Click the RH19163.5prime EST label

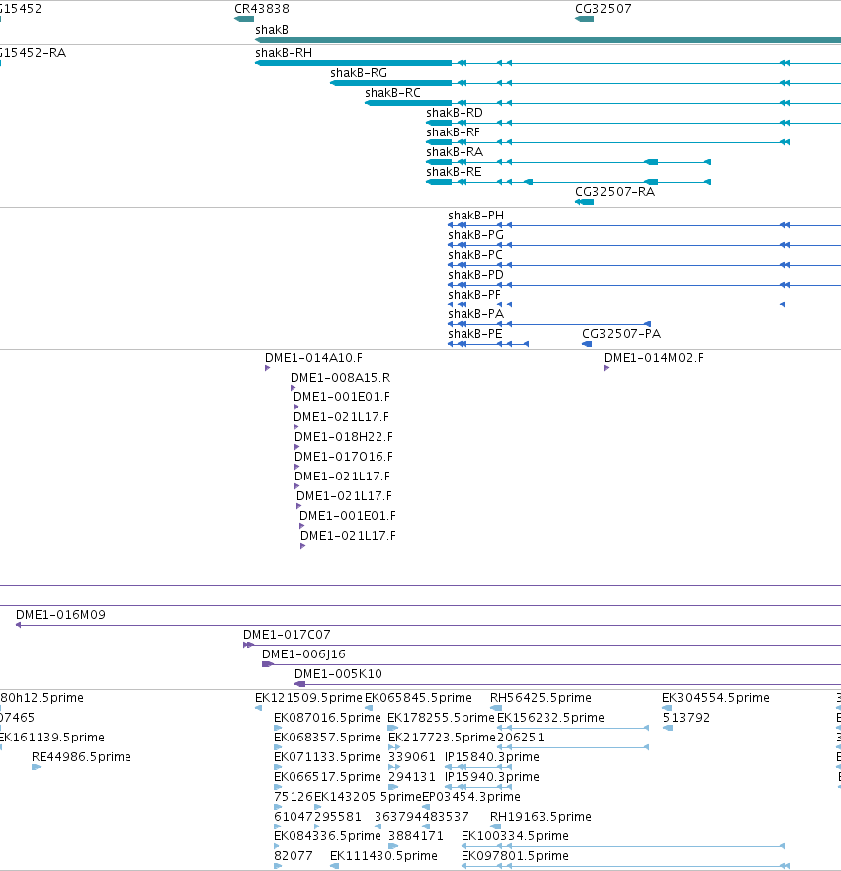(x=541, y=817)
